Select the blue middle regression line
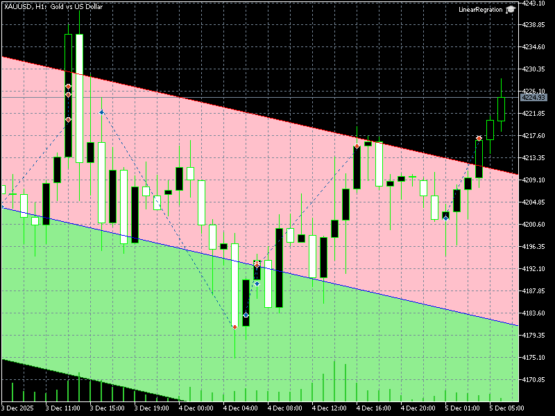 [x=260, y=266]
